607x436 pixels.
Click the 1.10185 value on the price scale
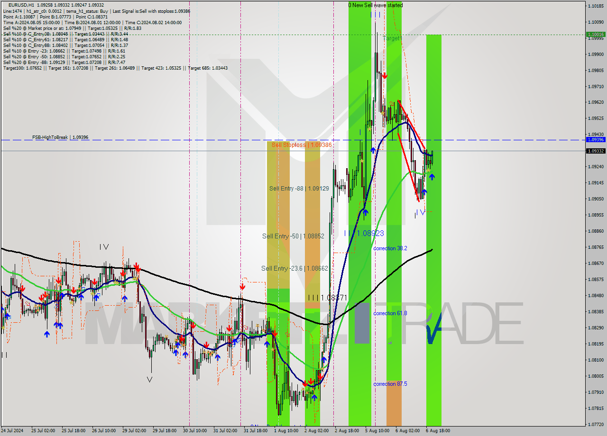pos(595,6)
